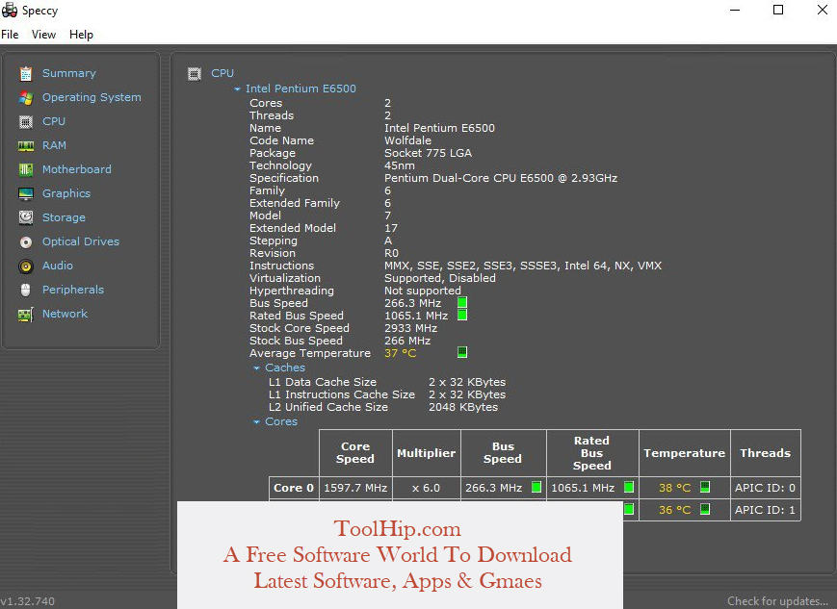Click the CPU chip icon in sidebar

pyautogui.click(x=26, y=121)
